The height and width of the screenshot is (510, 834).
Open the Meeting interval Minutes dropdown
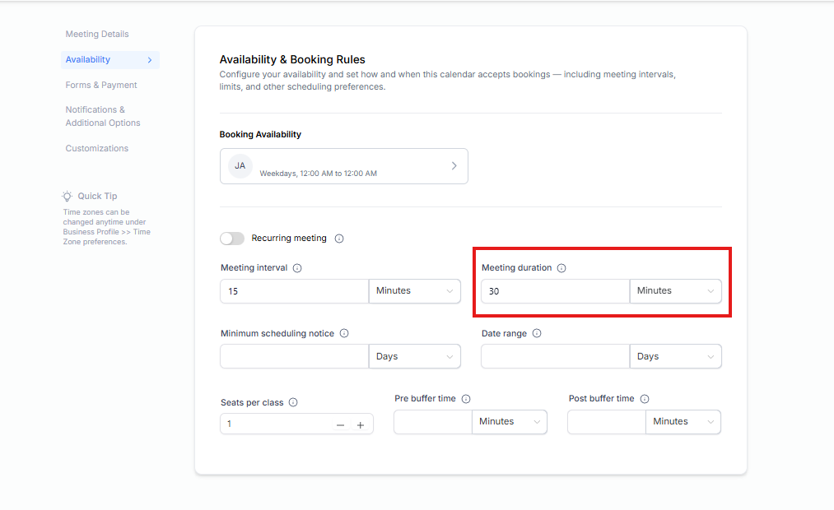414,291
